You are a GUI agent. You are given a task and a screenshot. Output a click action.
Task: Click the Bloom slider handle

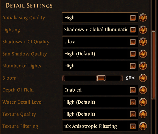click(101, 78)
